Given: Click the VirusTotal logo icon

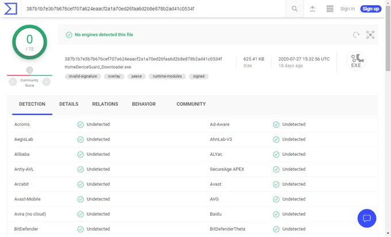Looking at the screenshot, I should click(x=11, y=9).
